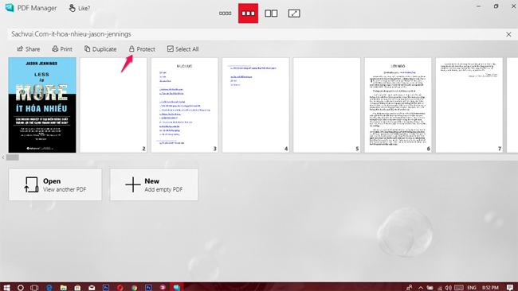The height and width of the screenshot is (291, 518).
Task: Close the Sachvui.Com document bar
Action: pos(508,34)
